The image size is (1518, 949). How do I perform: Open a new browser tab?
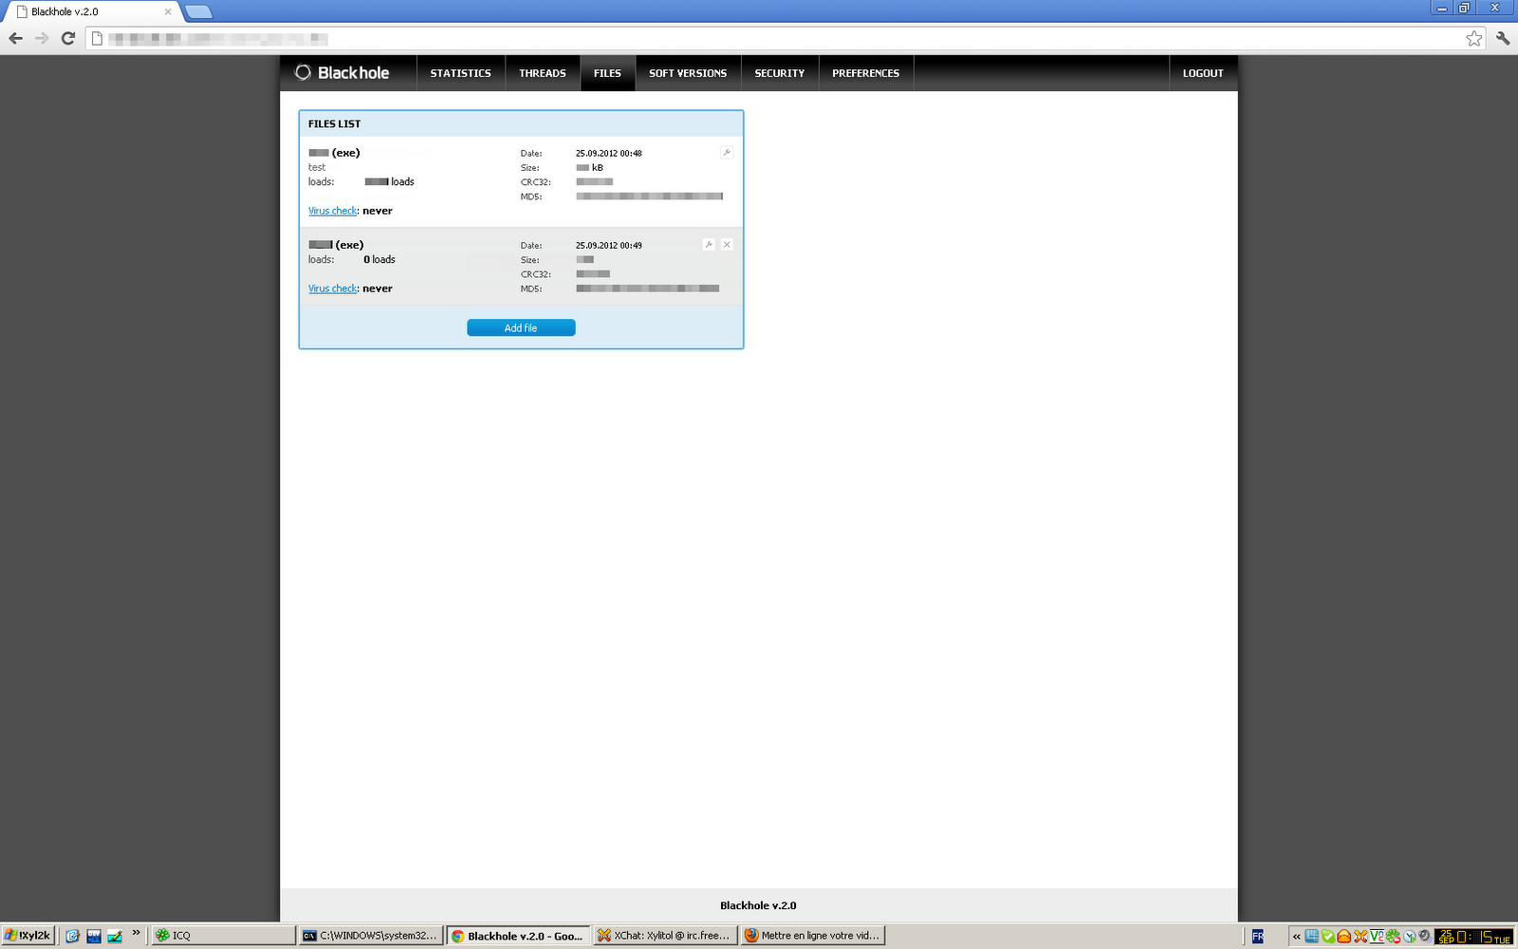tap(198, 12)
